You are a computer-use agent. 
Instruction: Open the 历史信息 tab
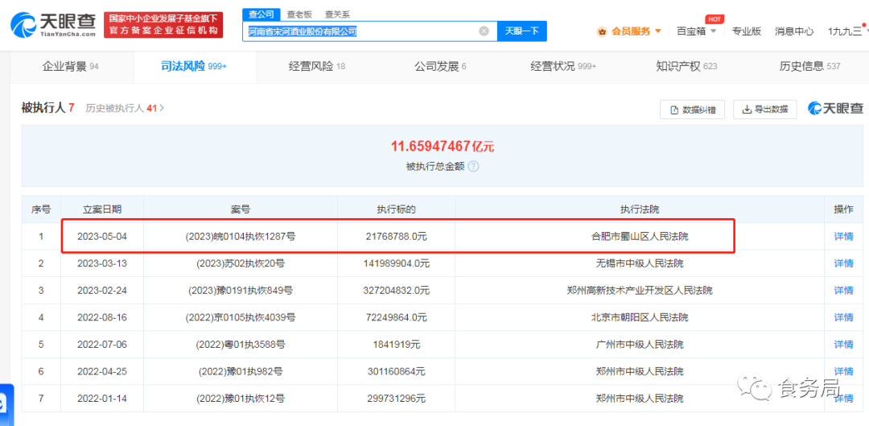point(809,67)
